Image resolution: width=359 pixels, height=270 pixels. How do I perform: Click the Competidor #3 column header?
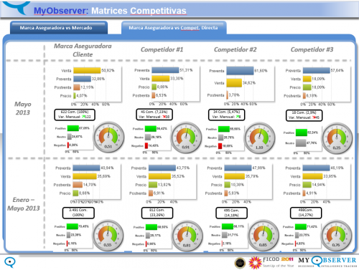pyautogui.click(x=312, y=49)
